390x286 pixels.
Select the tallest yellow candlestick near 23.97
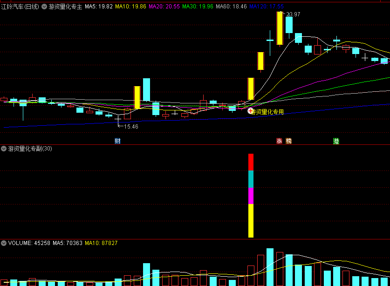tap(280, 28)
